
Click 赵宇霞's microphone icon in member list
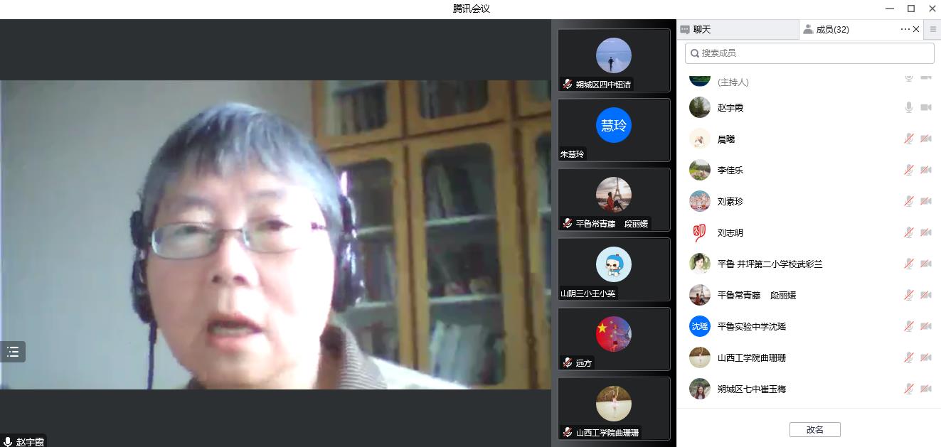pos(908,107)
